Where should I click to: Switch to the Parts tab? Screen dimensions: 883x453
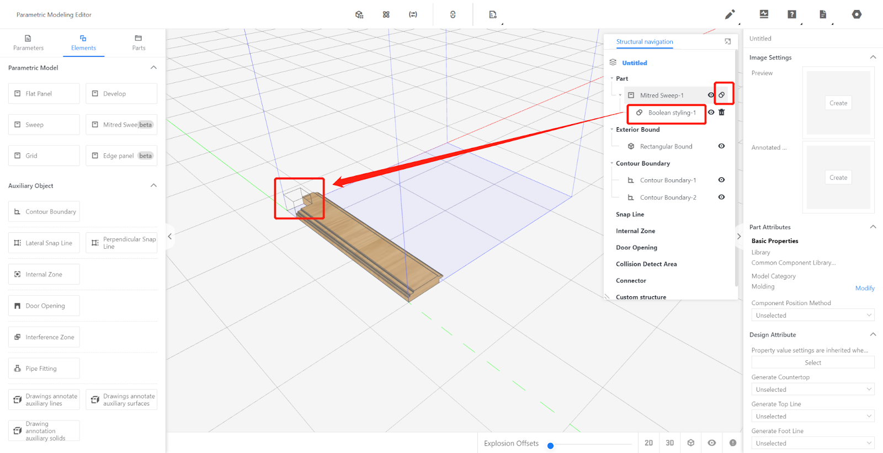[139, 42]
